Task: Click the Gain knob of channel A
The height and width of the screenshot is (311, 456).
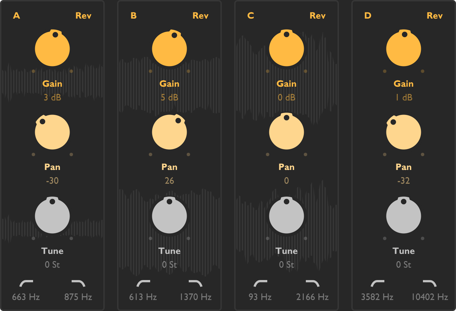Action: point(52,49)
